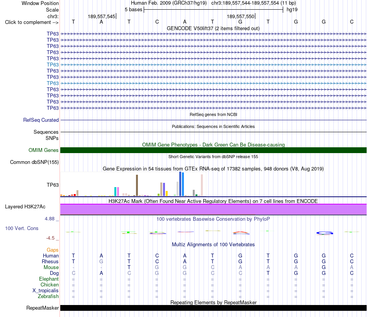Click the 'RefSeq genes from NCBI' title
The image size is (367, 317).
coord(213,114)
